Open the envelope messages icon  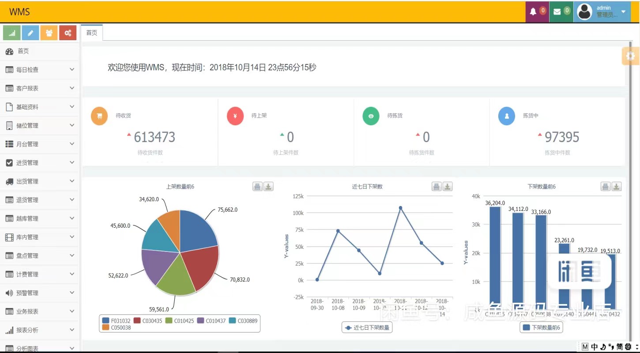[x=557, y=12]
